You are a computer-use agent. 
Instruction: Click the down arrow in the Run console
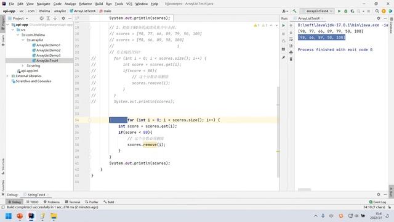point(291,33)
